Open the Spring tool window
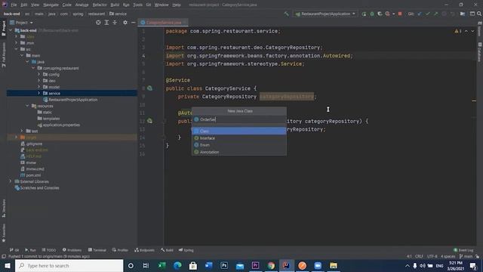Screen dimensions: 483x272 coord(186,250)
